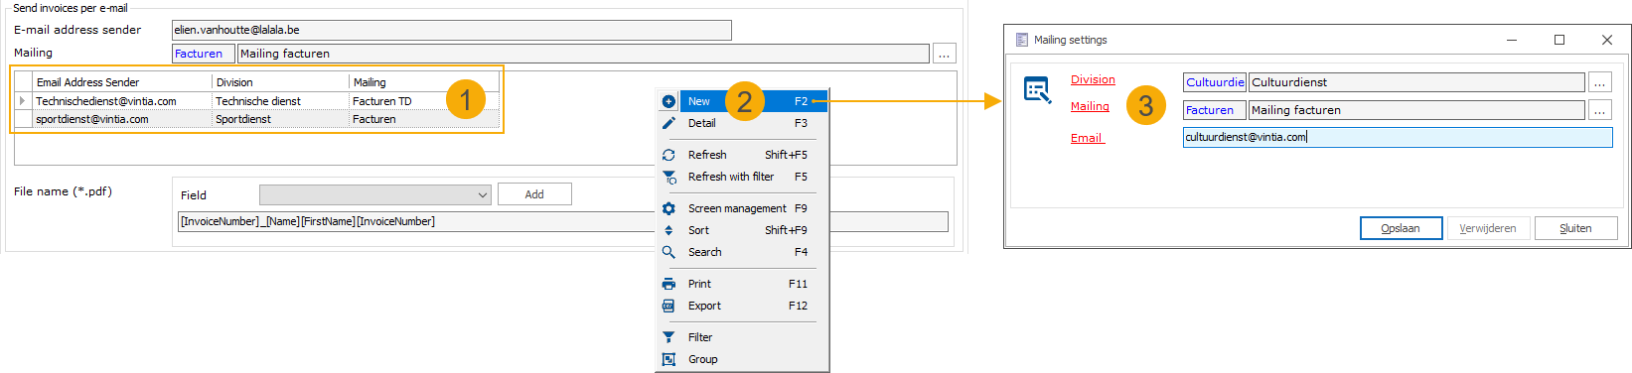This screenshot has width=1632, height=373.
Task: Click the Division link label
Action: pos(1093,79)
